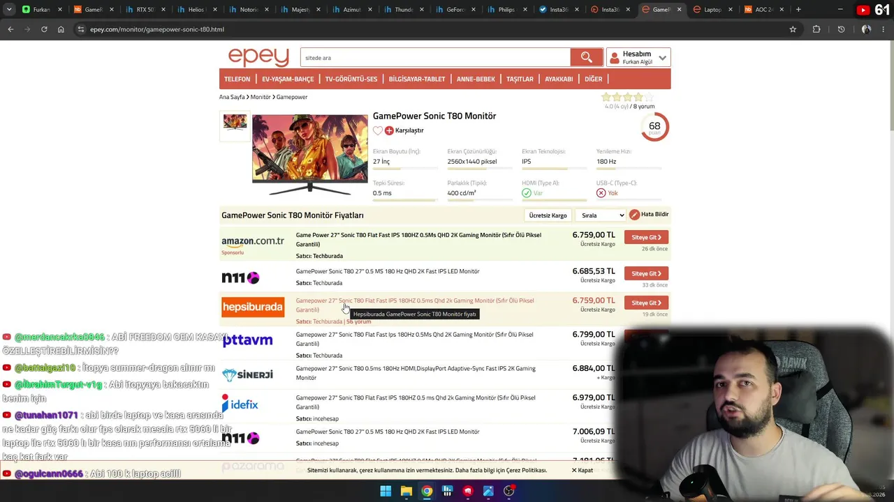The width and height of the screenshot is (894, 502).
Task: Click the Hata Bildir link
Action: [x=654, y=215]
